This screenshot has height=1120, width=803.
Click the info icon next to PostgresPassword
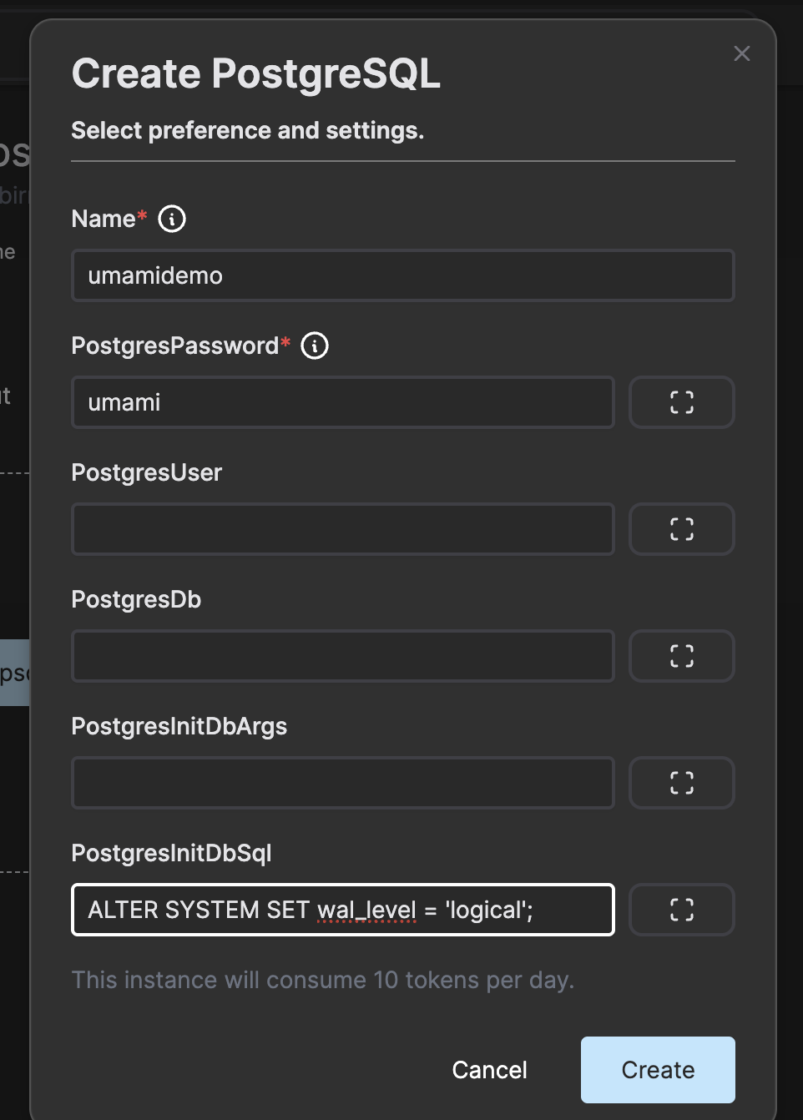(315, 346)
